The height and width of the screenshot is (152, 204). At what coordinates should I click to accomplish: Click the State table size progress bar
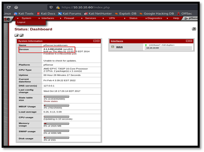(56, 96)
